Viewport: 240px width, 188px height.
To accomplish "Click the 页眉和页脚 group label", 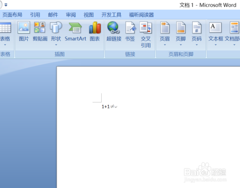I will [181, 54].
